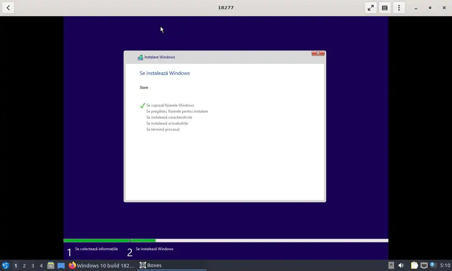Click the stage 1 progress bar
Image resolution: width=452 pixels, height=271 pixels.
(96, 241)
